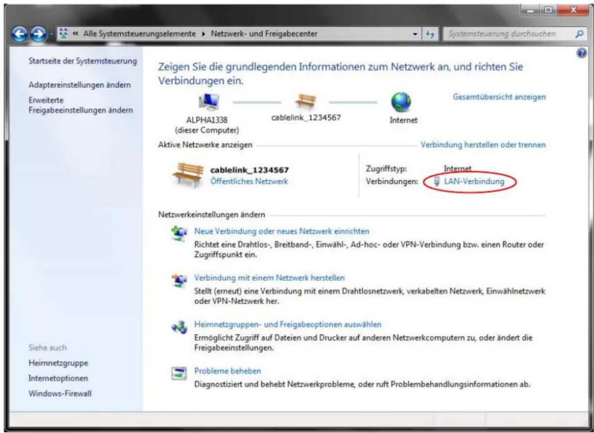Open Erweiterte Freigabeeinstellungen ändern
Screen dimensions: 594x433
point(80,105)
